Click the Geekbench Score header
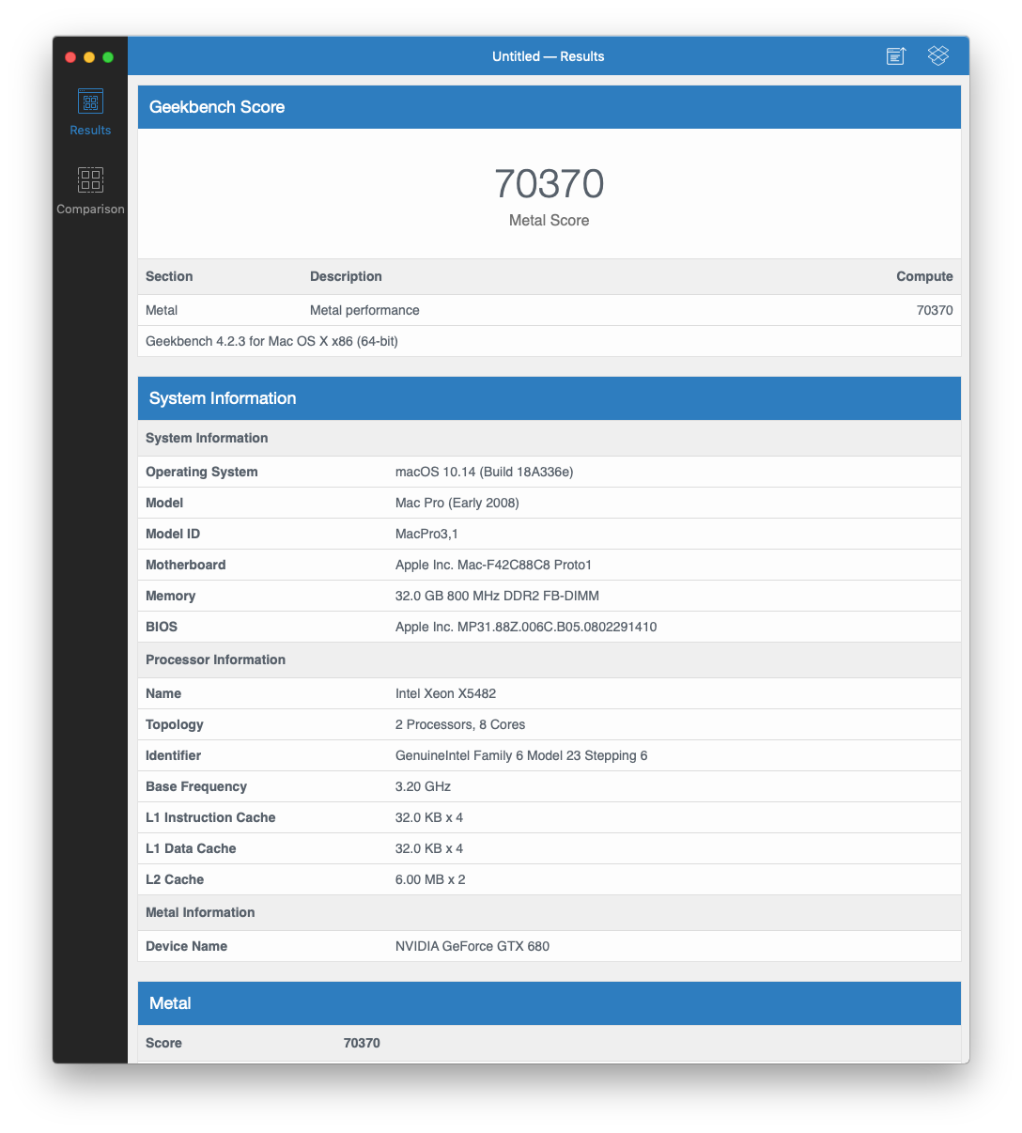This screenshot has width=1022, height=1133. point(550,107)
